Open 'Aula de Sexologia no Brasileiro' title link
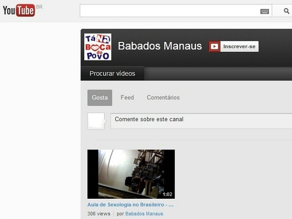 (x=130, y=205)
